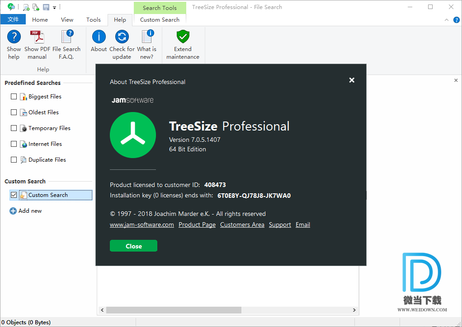Open the Custom Search tab

coord(160,20)
